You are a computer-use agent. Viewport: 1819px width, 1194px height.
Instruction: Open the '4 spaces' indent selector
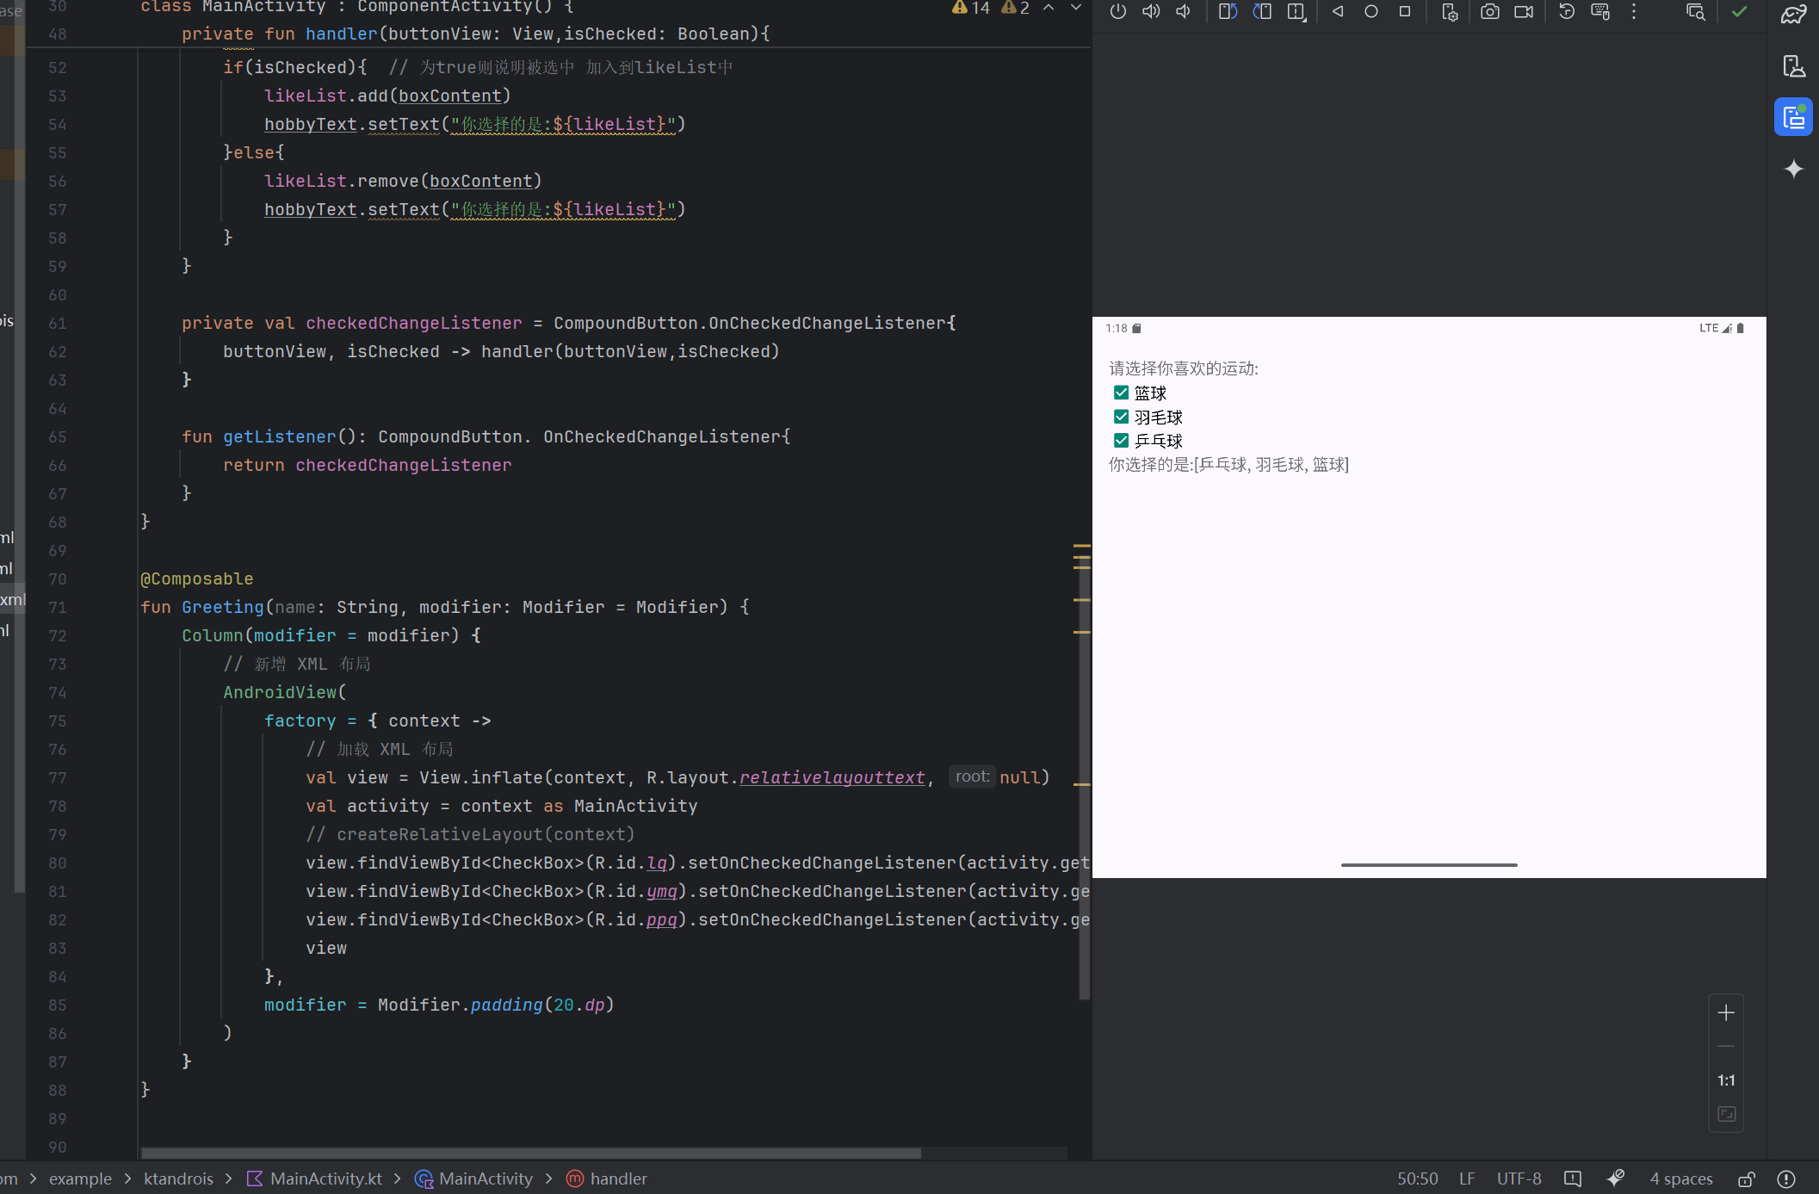point(1680,1179)
